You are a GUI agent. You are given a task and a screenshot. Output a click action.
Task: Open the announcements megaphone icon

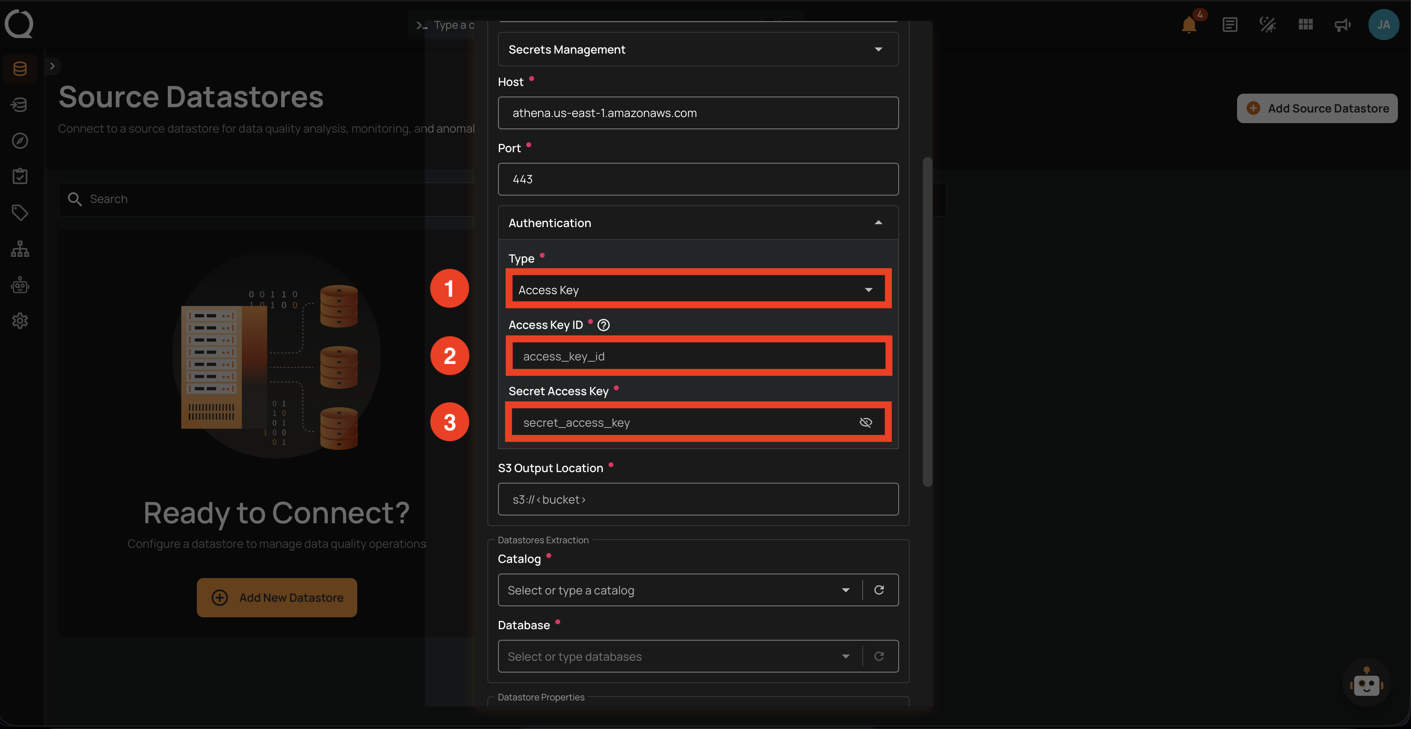1343,25
